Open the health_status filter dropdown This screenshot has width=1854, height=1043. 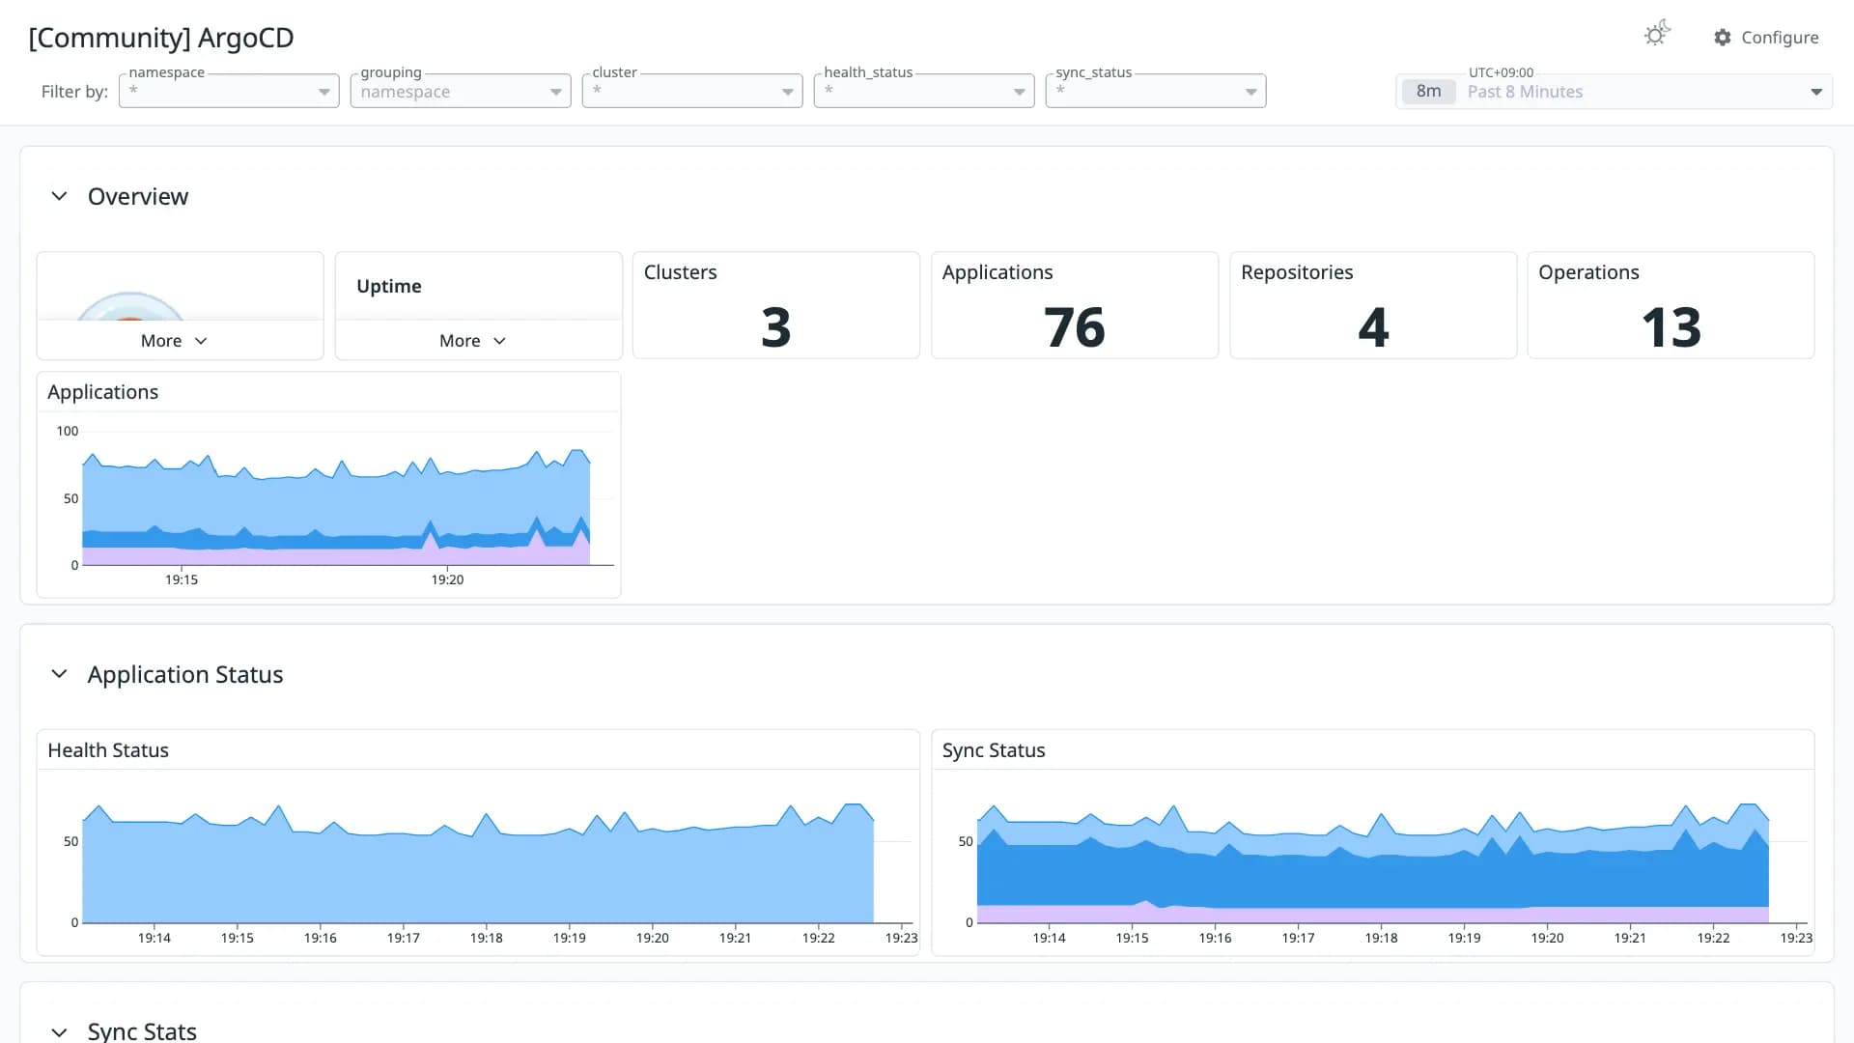pos(924,91)
